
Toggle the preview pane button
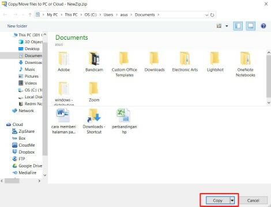[251, 26]
